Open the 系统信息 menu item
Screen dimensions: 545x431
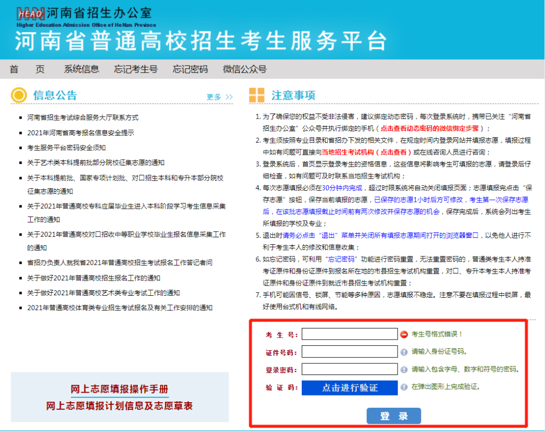(x=82, y=69)
